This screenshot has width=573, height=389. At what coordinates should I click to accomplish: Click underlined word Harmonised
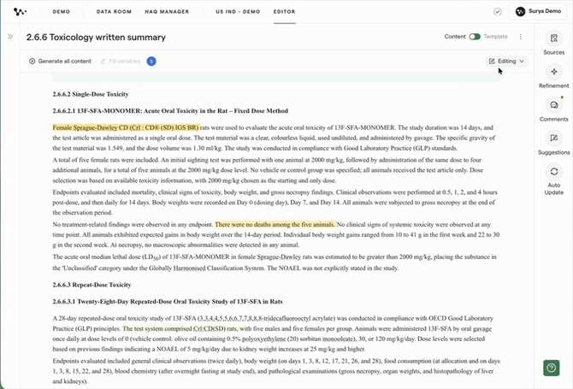click(x=189, y=268)
